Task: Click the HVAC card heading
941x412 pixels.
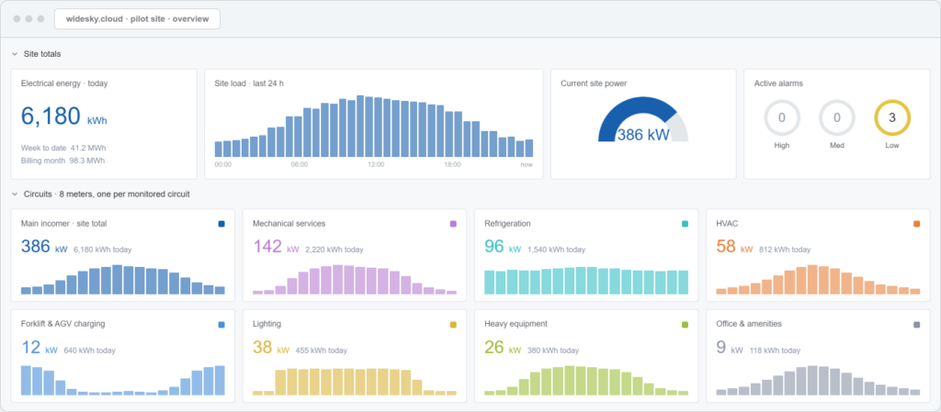Action: tap(727, 224)
